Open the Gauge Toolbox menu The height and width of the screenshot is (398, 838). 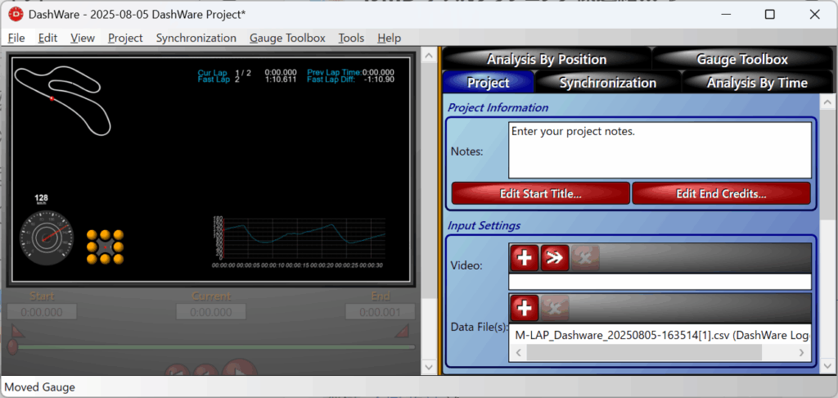287,38
